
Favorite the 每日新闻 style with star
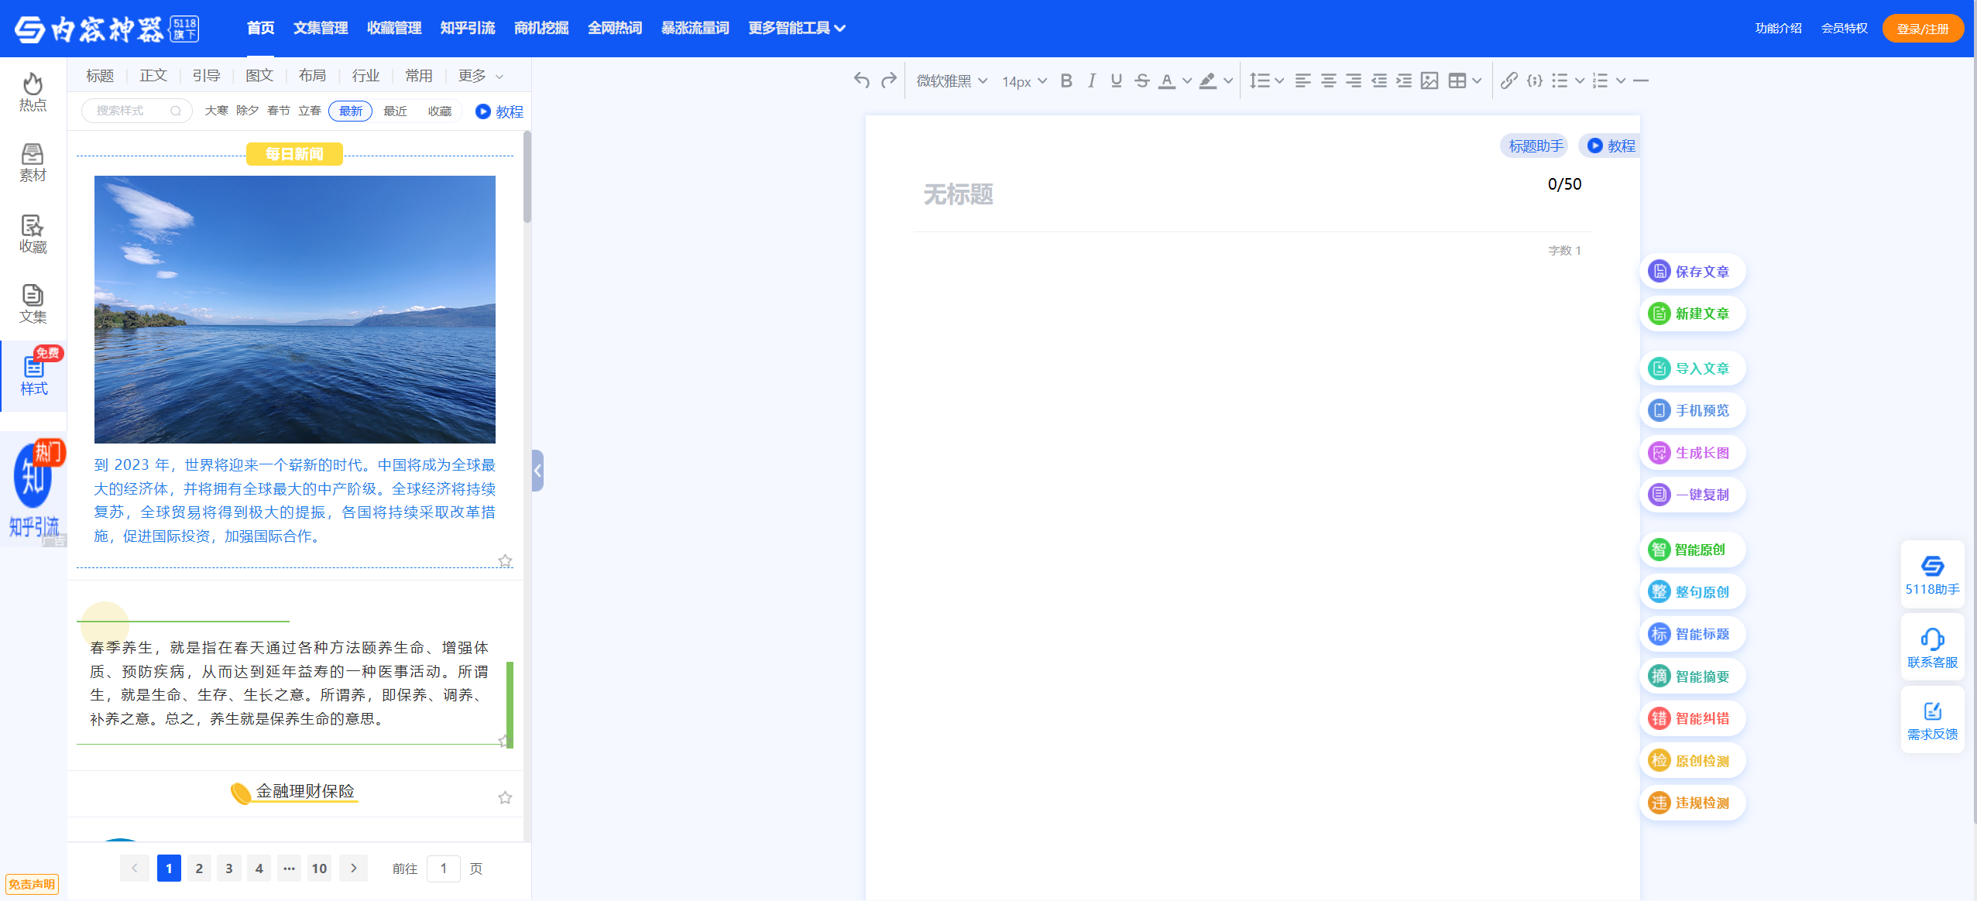(505, 560)
